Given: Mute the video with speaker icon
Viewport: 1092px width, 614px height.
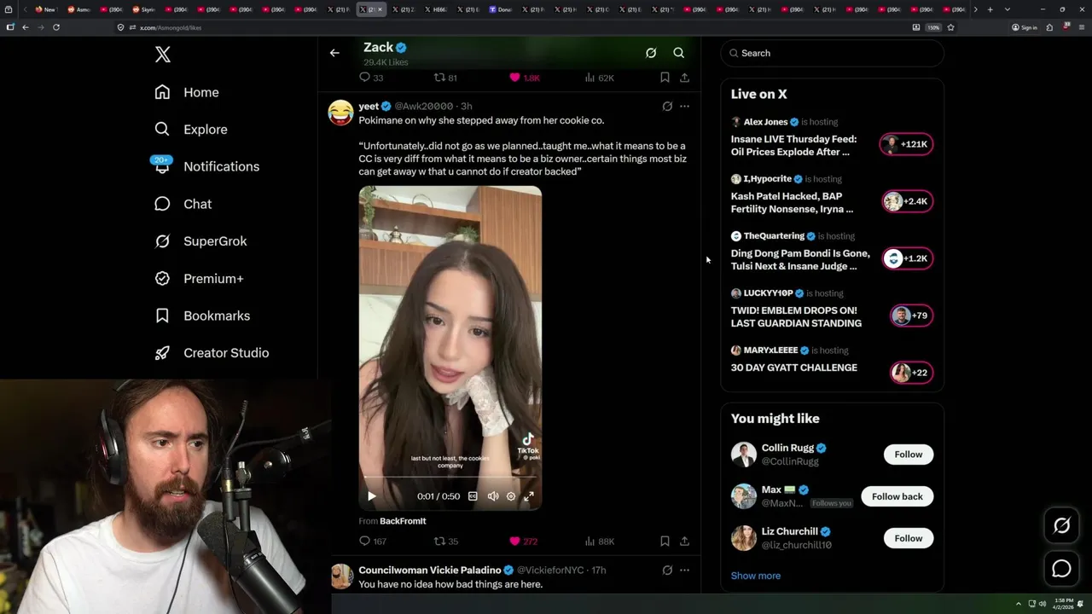Looking at the screenshot, I should [x=493, y=496].
